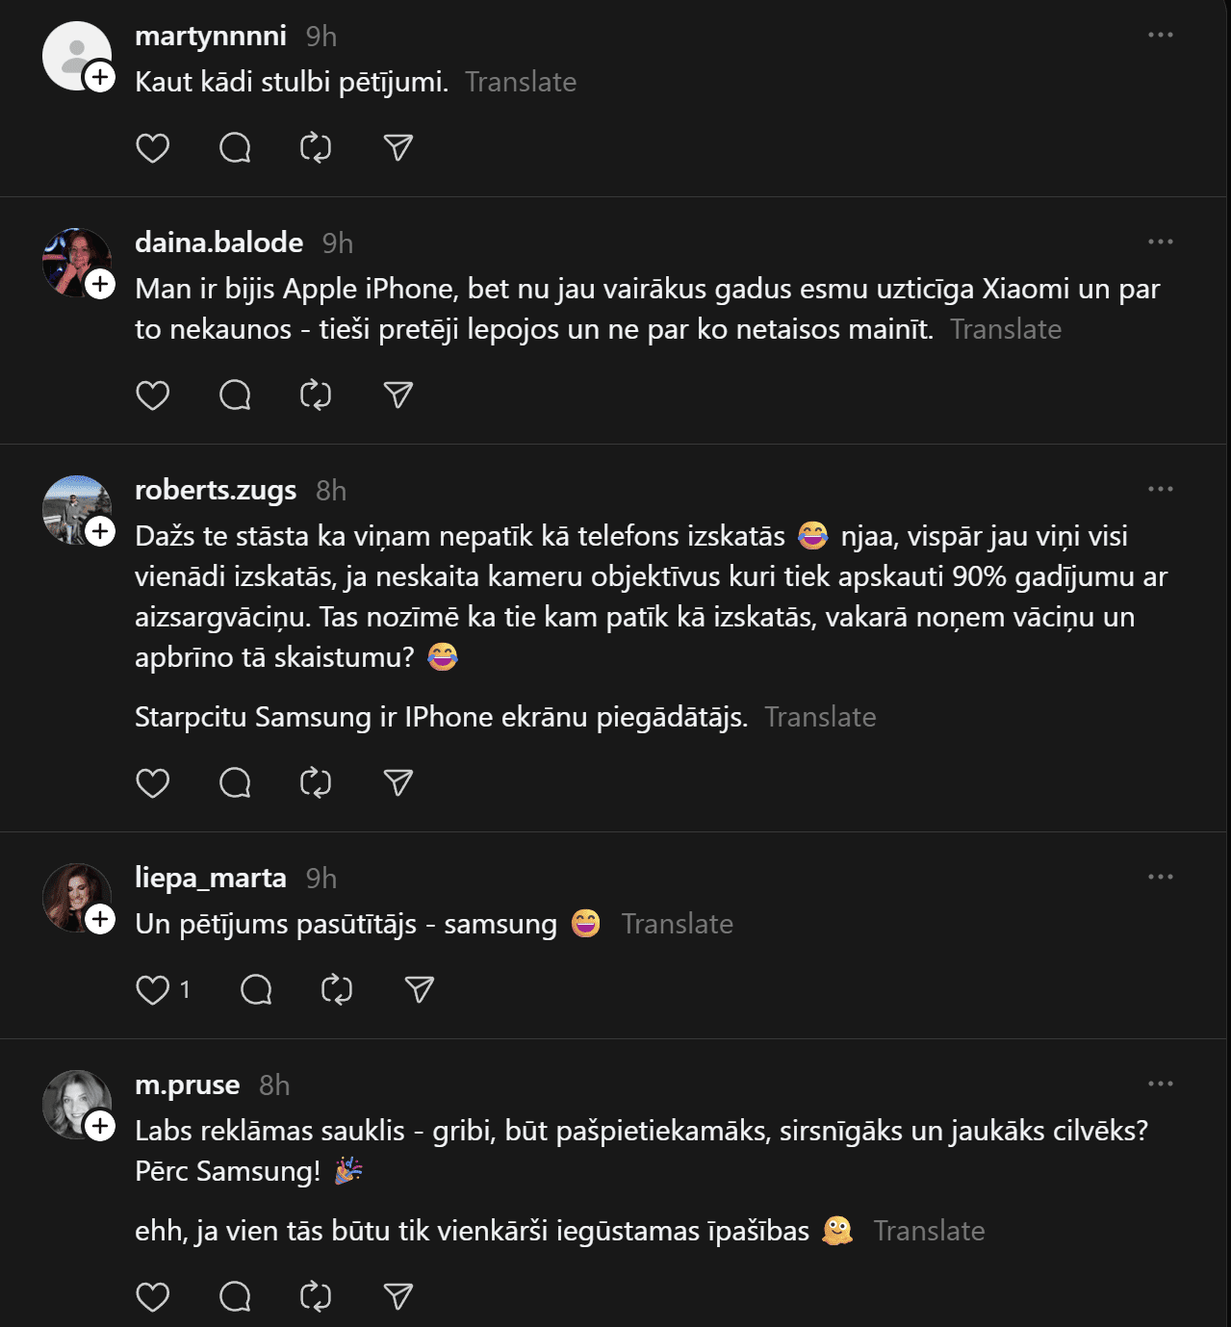Open more options for roberts.zugs' comment
1231x1327 pixels.
coord(1160,490)
